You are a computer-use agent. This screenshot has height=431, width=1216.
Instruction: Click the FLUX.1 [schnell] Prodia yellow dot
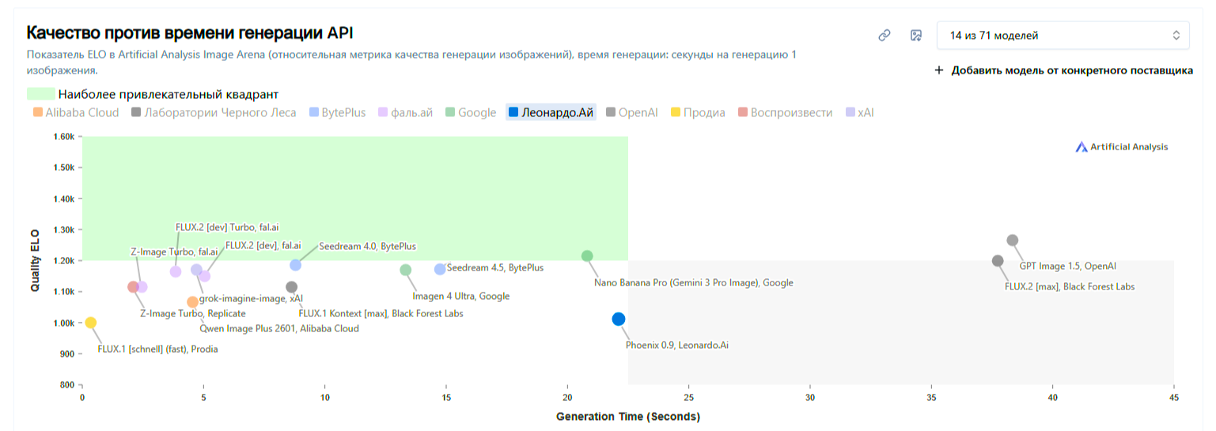point(91,323)
